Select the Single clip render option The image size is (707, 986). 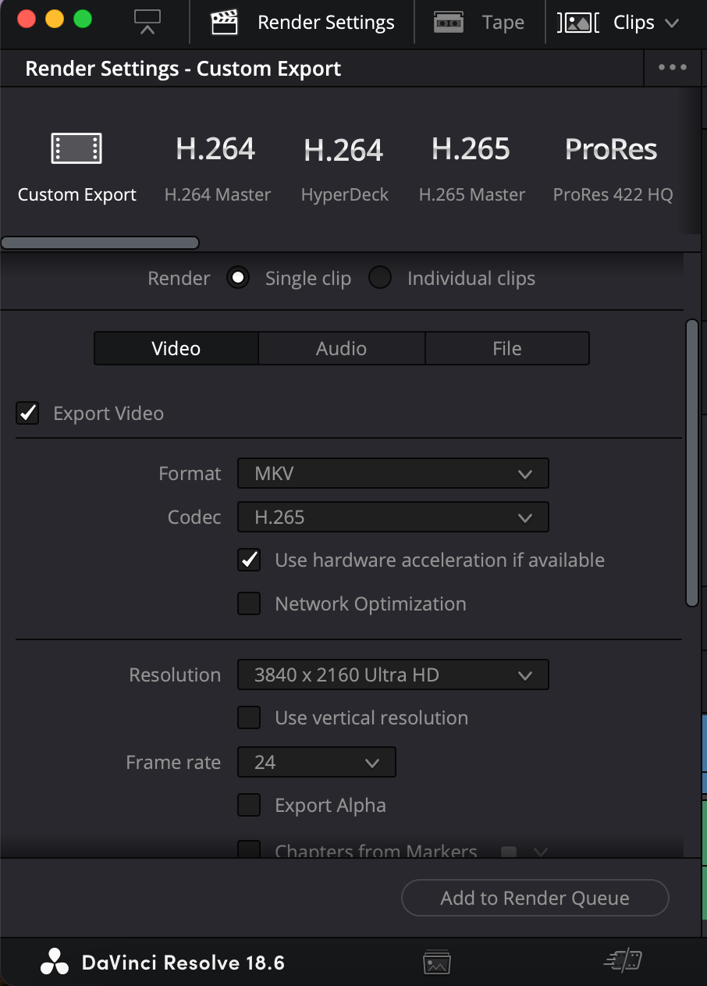[x=238, y=278]
